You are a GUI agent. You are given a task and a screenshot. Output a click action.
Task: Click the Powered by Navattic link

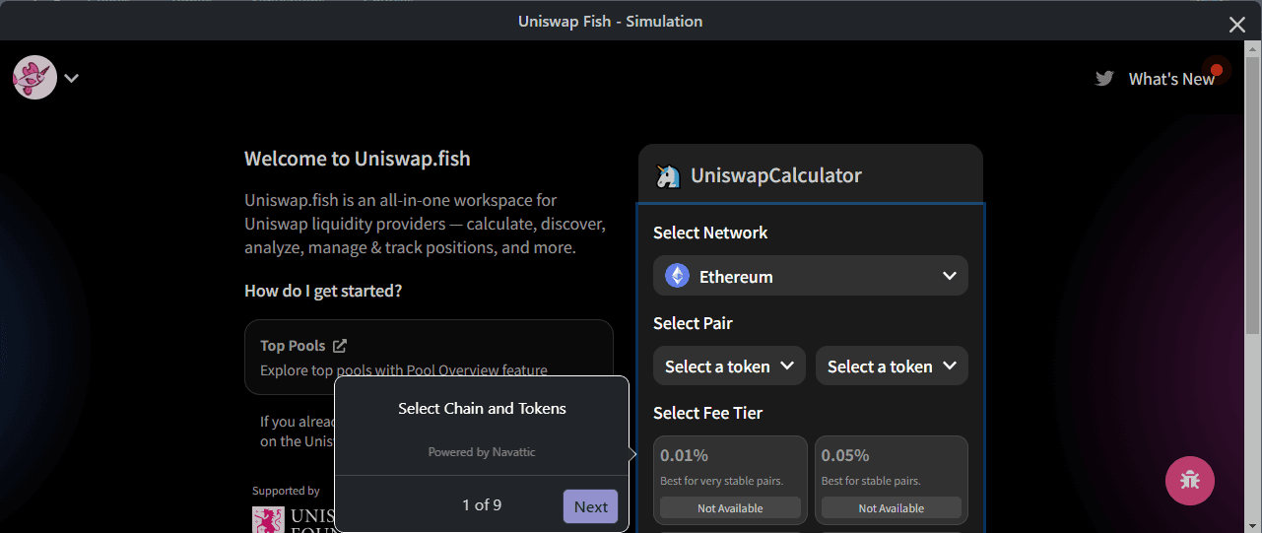tap(482, 452)
